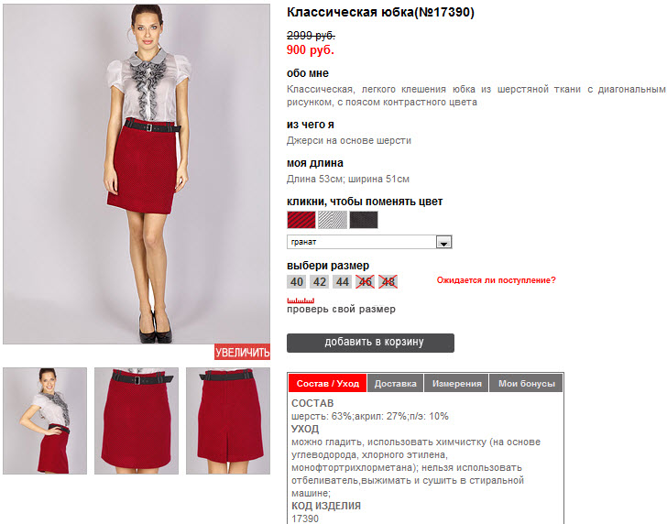Select the red striped color swatch
This screenshot has width=667, height=524.
tap(301, 220)
